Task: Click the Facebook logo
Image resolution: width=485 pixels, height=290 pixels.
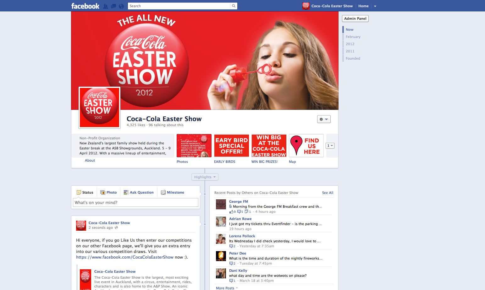Action: coord(85,6)
